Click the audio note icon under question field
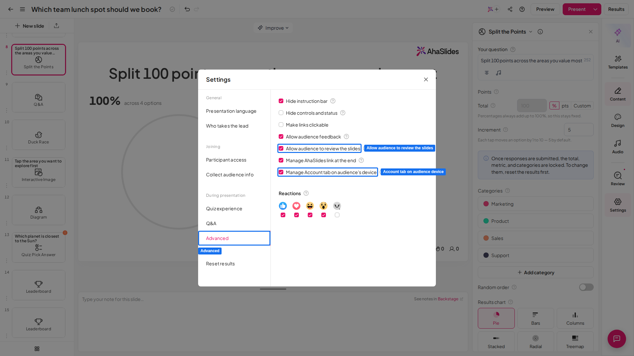634x356 pixels. 499,73
